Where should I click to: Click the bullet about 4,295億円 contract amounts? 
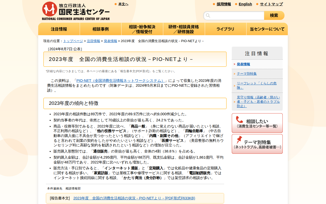(x=139, y=160)
